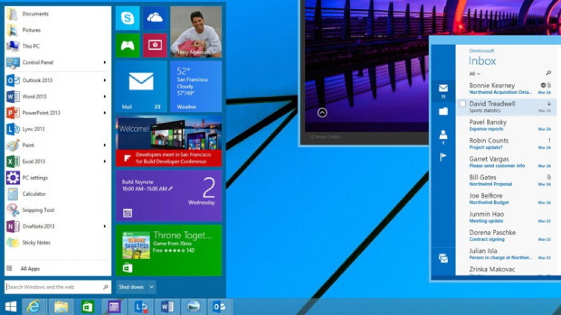The image size is (561, 315).
Task: Search the Mail inbox with the magnifier icon
Action: (548, 73)
